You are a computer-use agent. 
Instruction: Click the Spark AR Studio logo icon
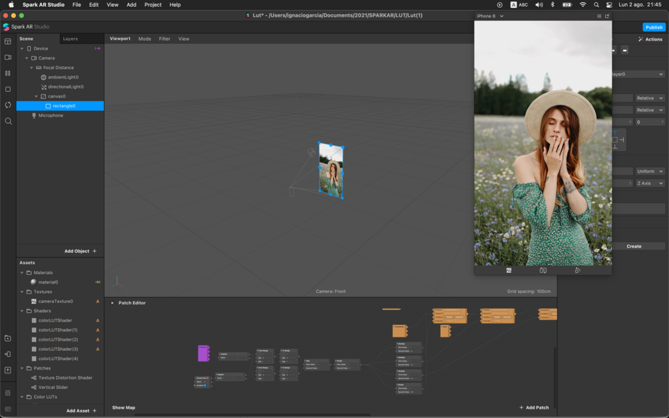pos(6,27)
